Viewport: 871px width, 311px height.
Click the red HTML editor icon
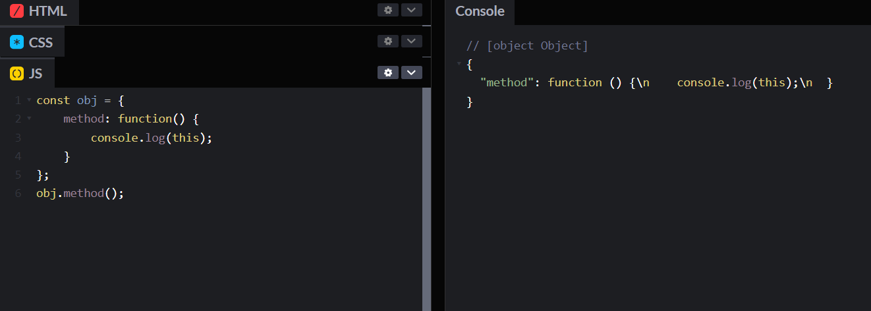click(x=16, y=11)
